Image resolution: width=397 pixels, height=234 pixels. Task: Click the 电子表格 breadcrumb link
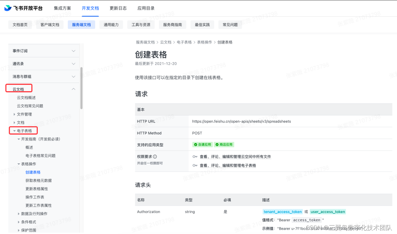click(x=184, y=42)
